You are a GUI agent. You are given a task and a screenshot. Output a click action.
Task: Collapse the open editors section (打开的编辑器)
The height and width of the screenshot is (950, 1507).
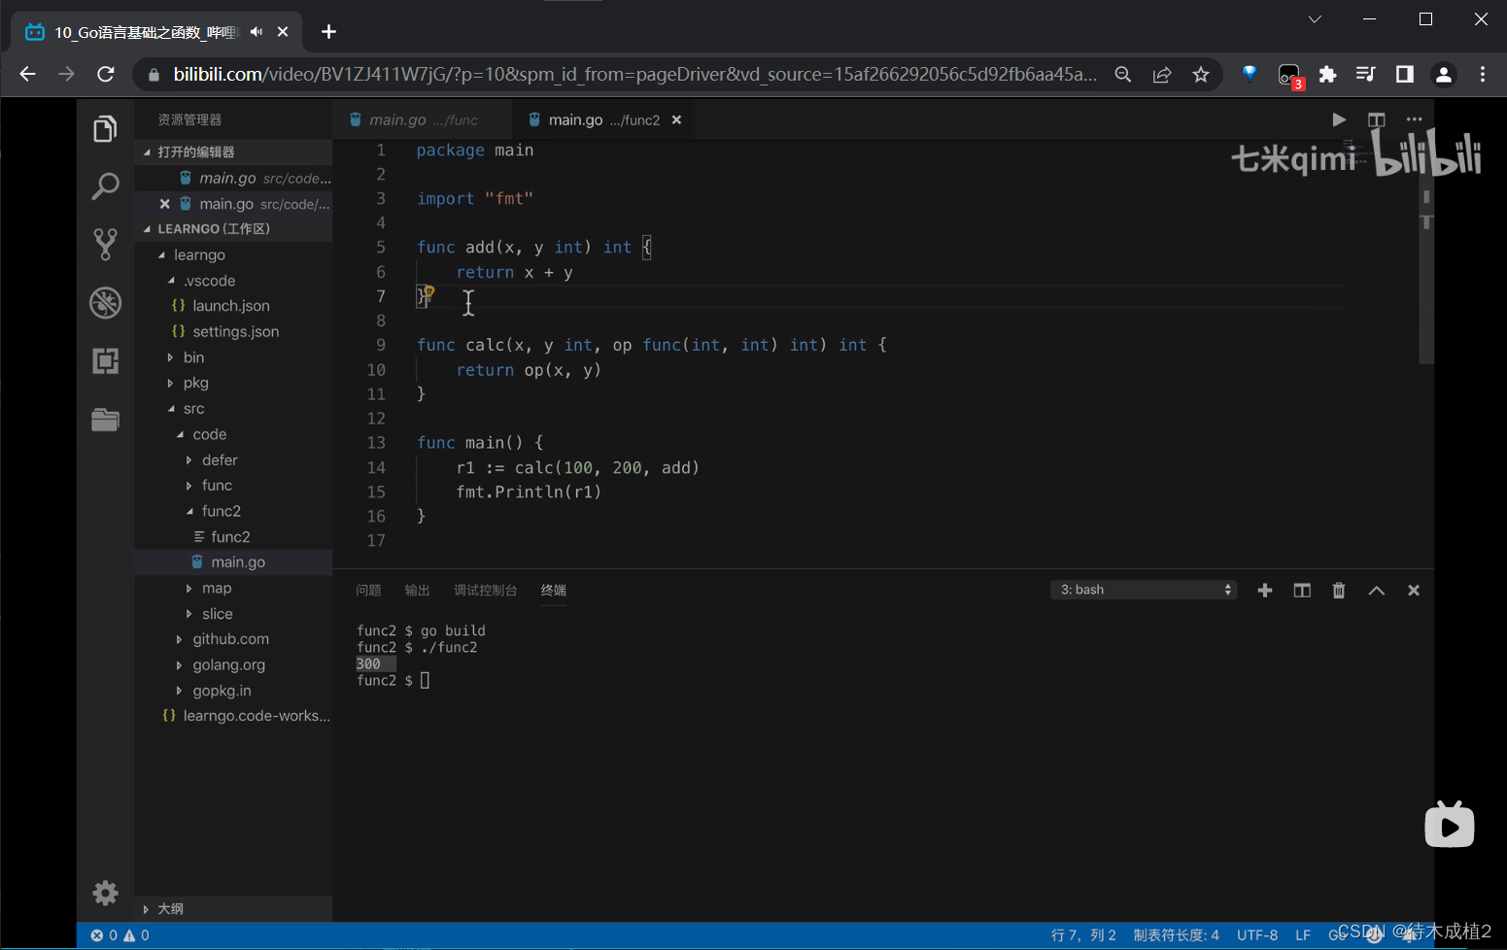(233, 153)
